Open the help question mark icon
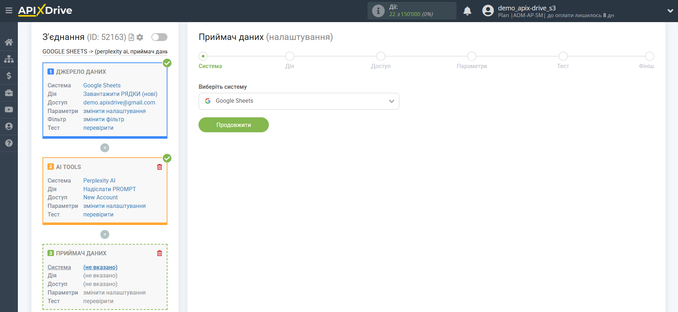678x312 pixels. [x=9, y=143]
